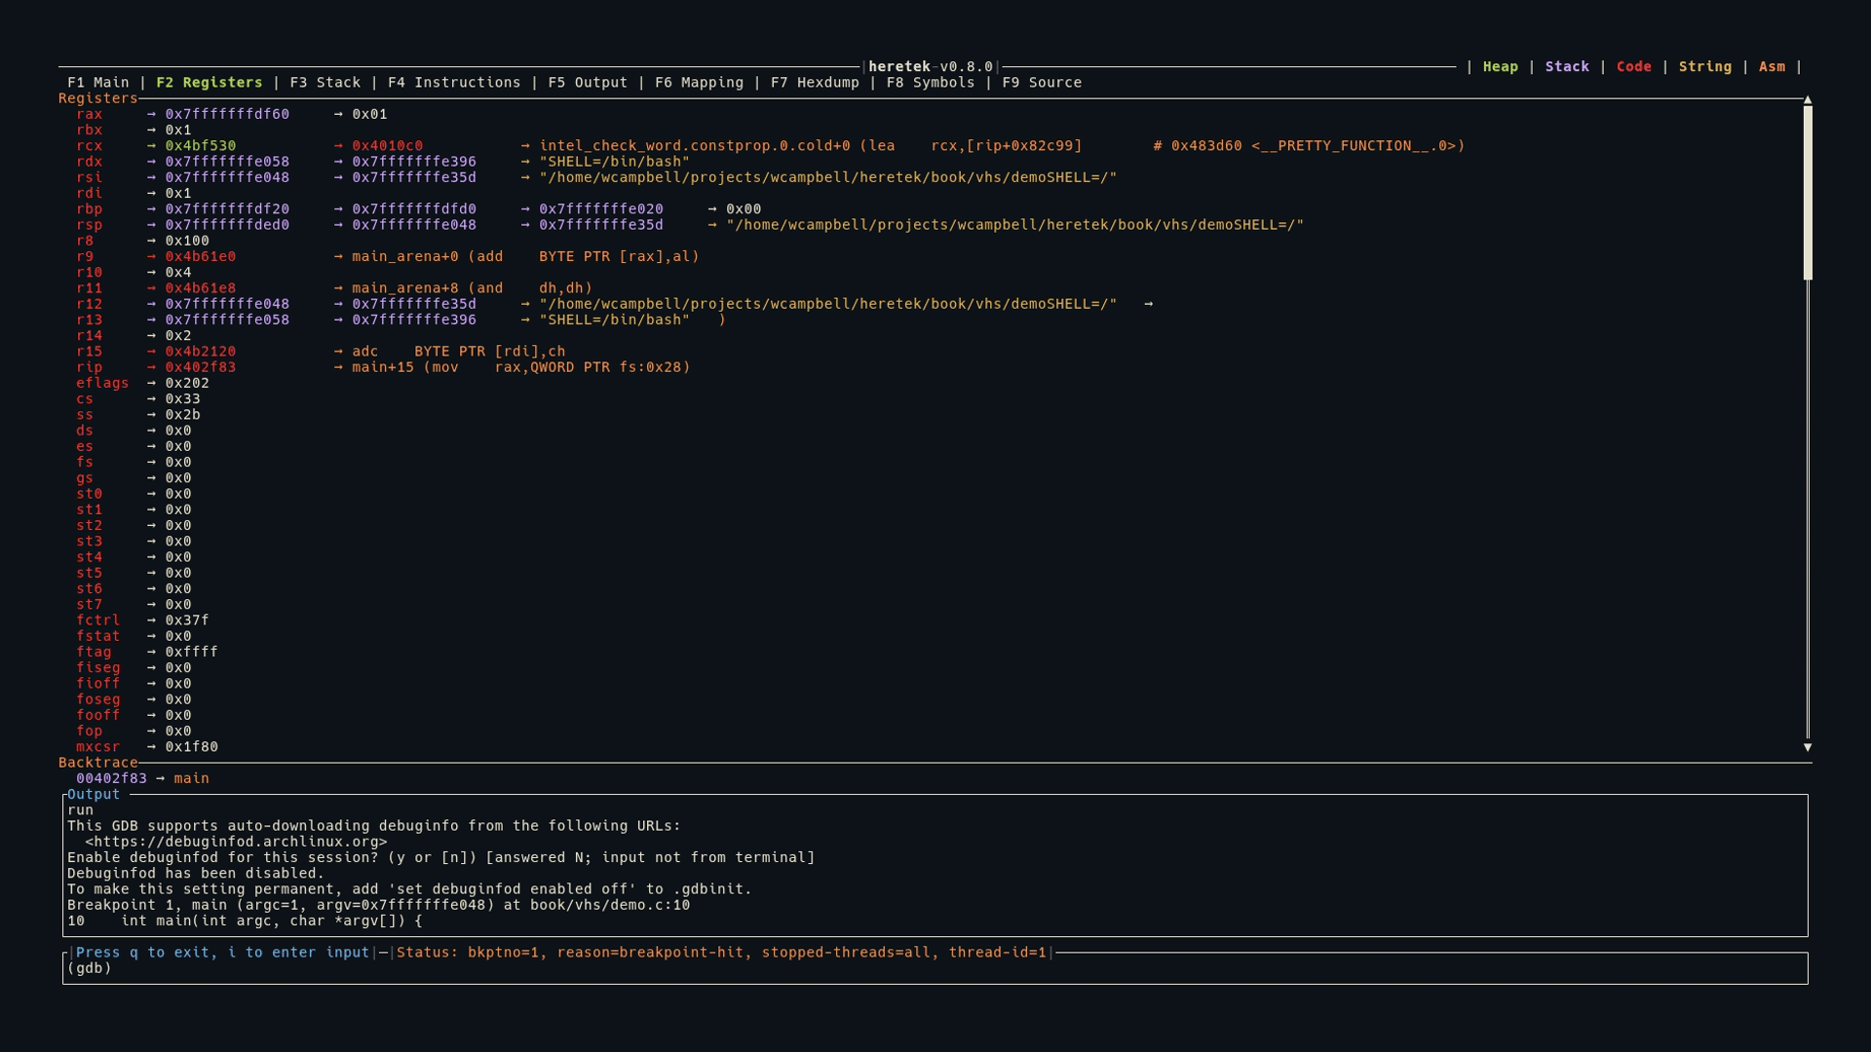Click the "run" line in Output
The image size is (1871, 1052).
tap(81, 810)
